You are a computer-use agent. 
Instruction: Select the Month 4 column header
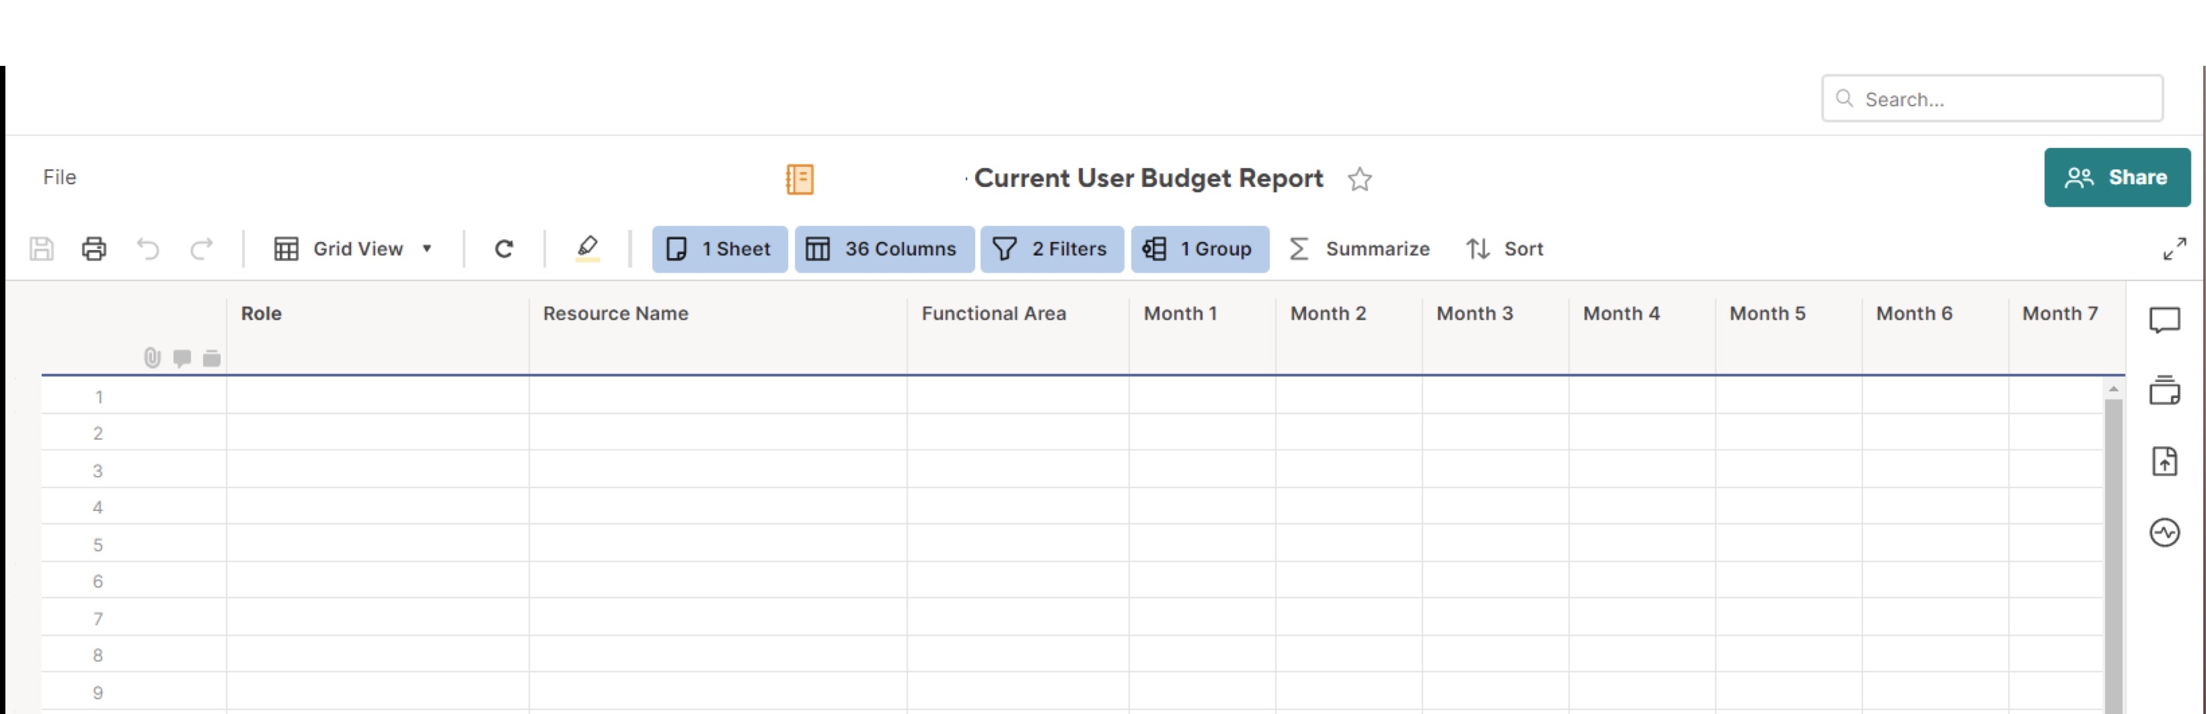point(1642,336)
